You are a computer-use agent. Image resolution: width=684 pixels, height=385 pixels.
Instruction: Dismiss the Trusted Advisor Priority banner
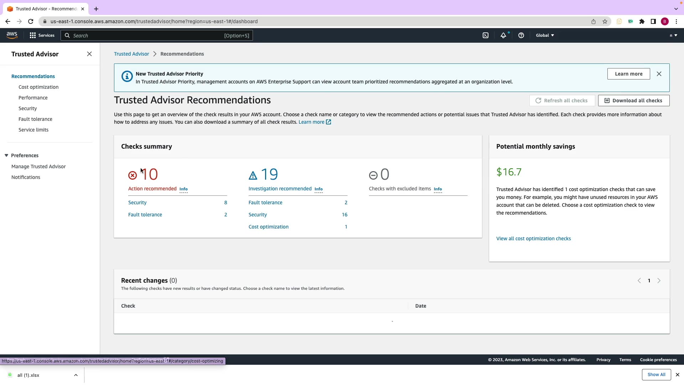coord(659,74)
